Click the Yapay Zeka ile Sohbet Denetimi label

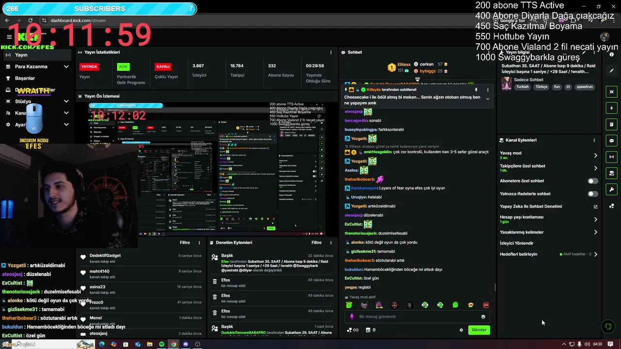531,206
